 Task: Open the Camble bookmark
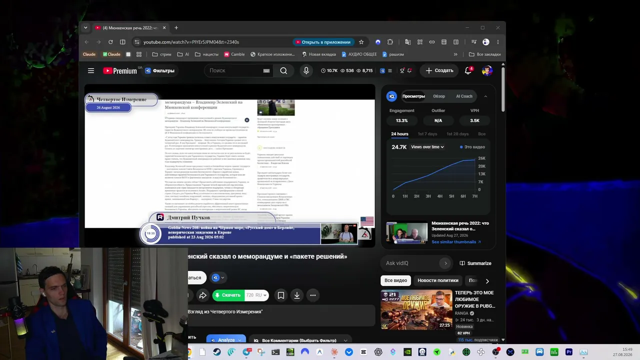pyautogui.click(x=234, y=54)
